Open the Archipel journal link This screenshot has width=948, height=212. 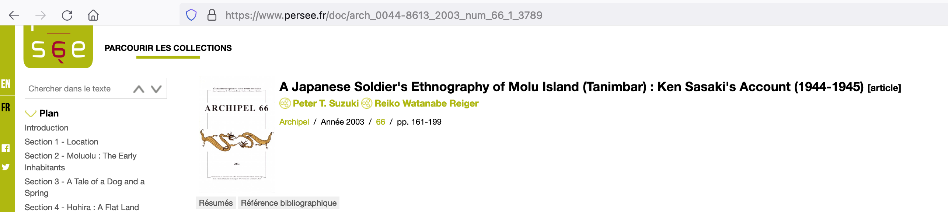click(294, 122)
